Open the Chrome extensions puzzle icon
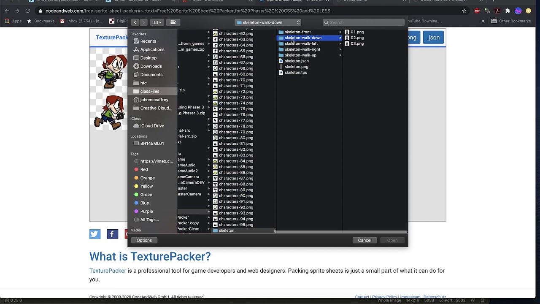Image resolution: width=540 pixels, height=304 pixels. [x=508, y=11]
